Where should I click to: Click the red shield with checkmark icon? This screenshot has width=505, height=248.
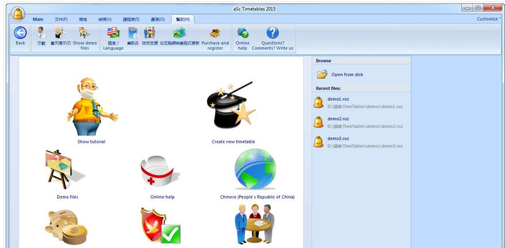pos(160,225)
